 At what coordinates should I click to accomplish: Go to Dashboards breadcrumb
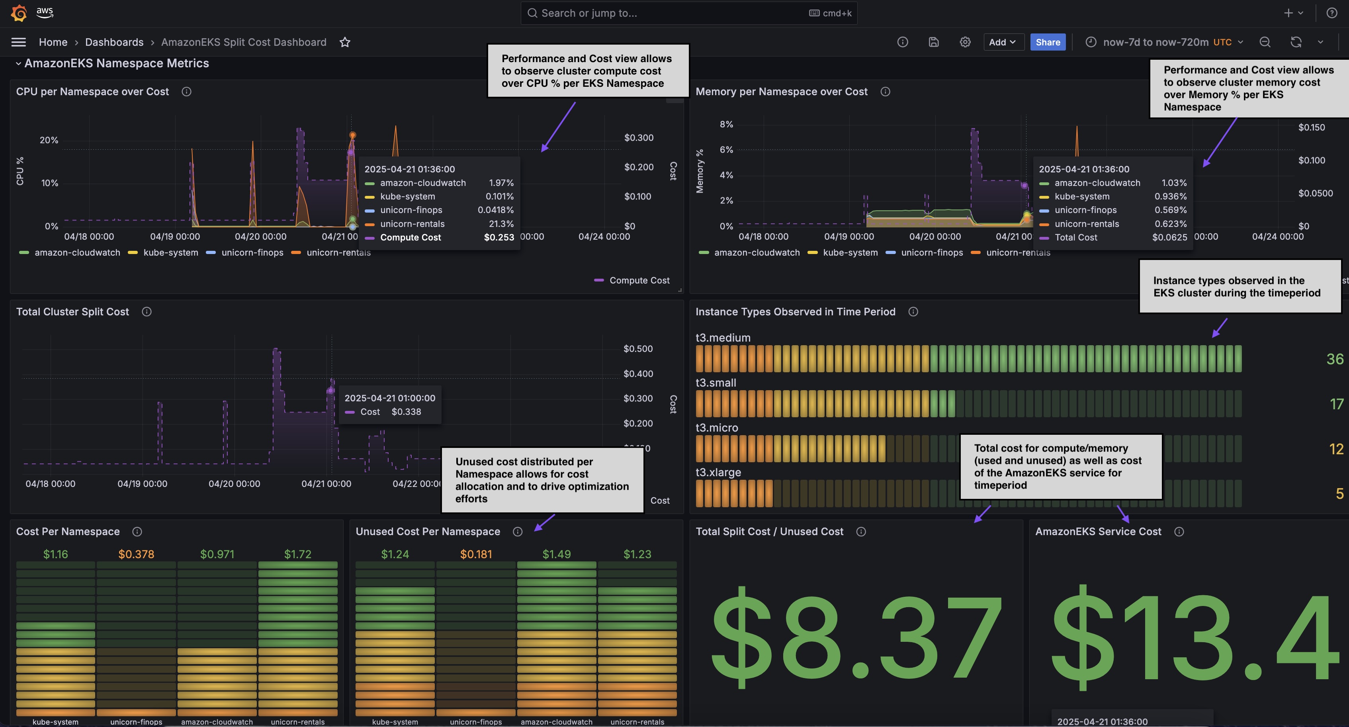(x=114, y=42)
